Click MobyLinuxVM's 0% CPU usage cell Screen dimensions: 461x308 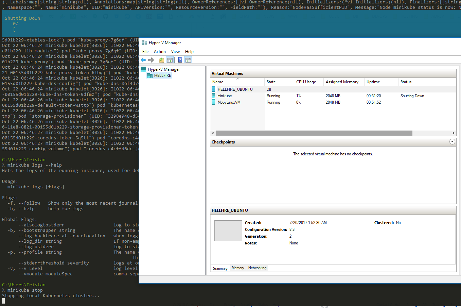tap(299, 102)
